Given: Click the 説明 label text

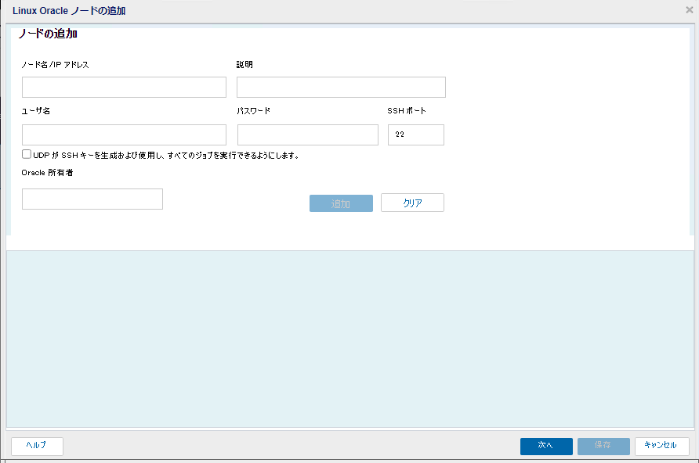Looking at the screenshot, I should pos(244,64).
